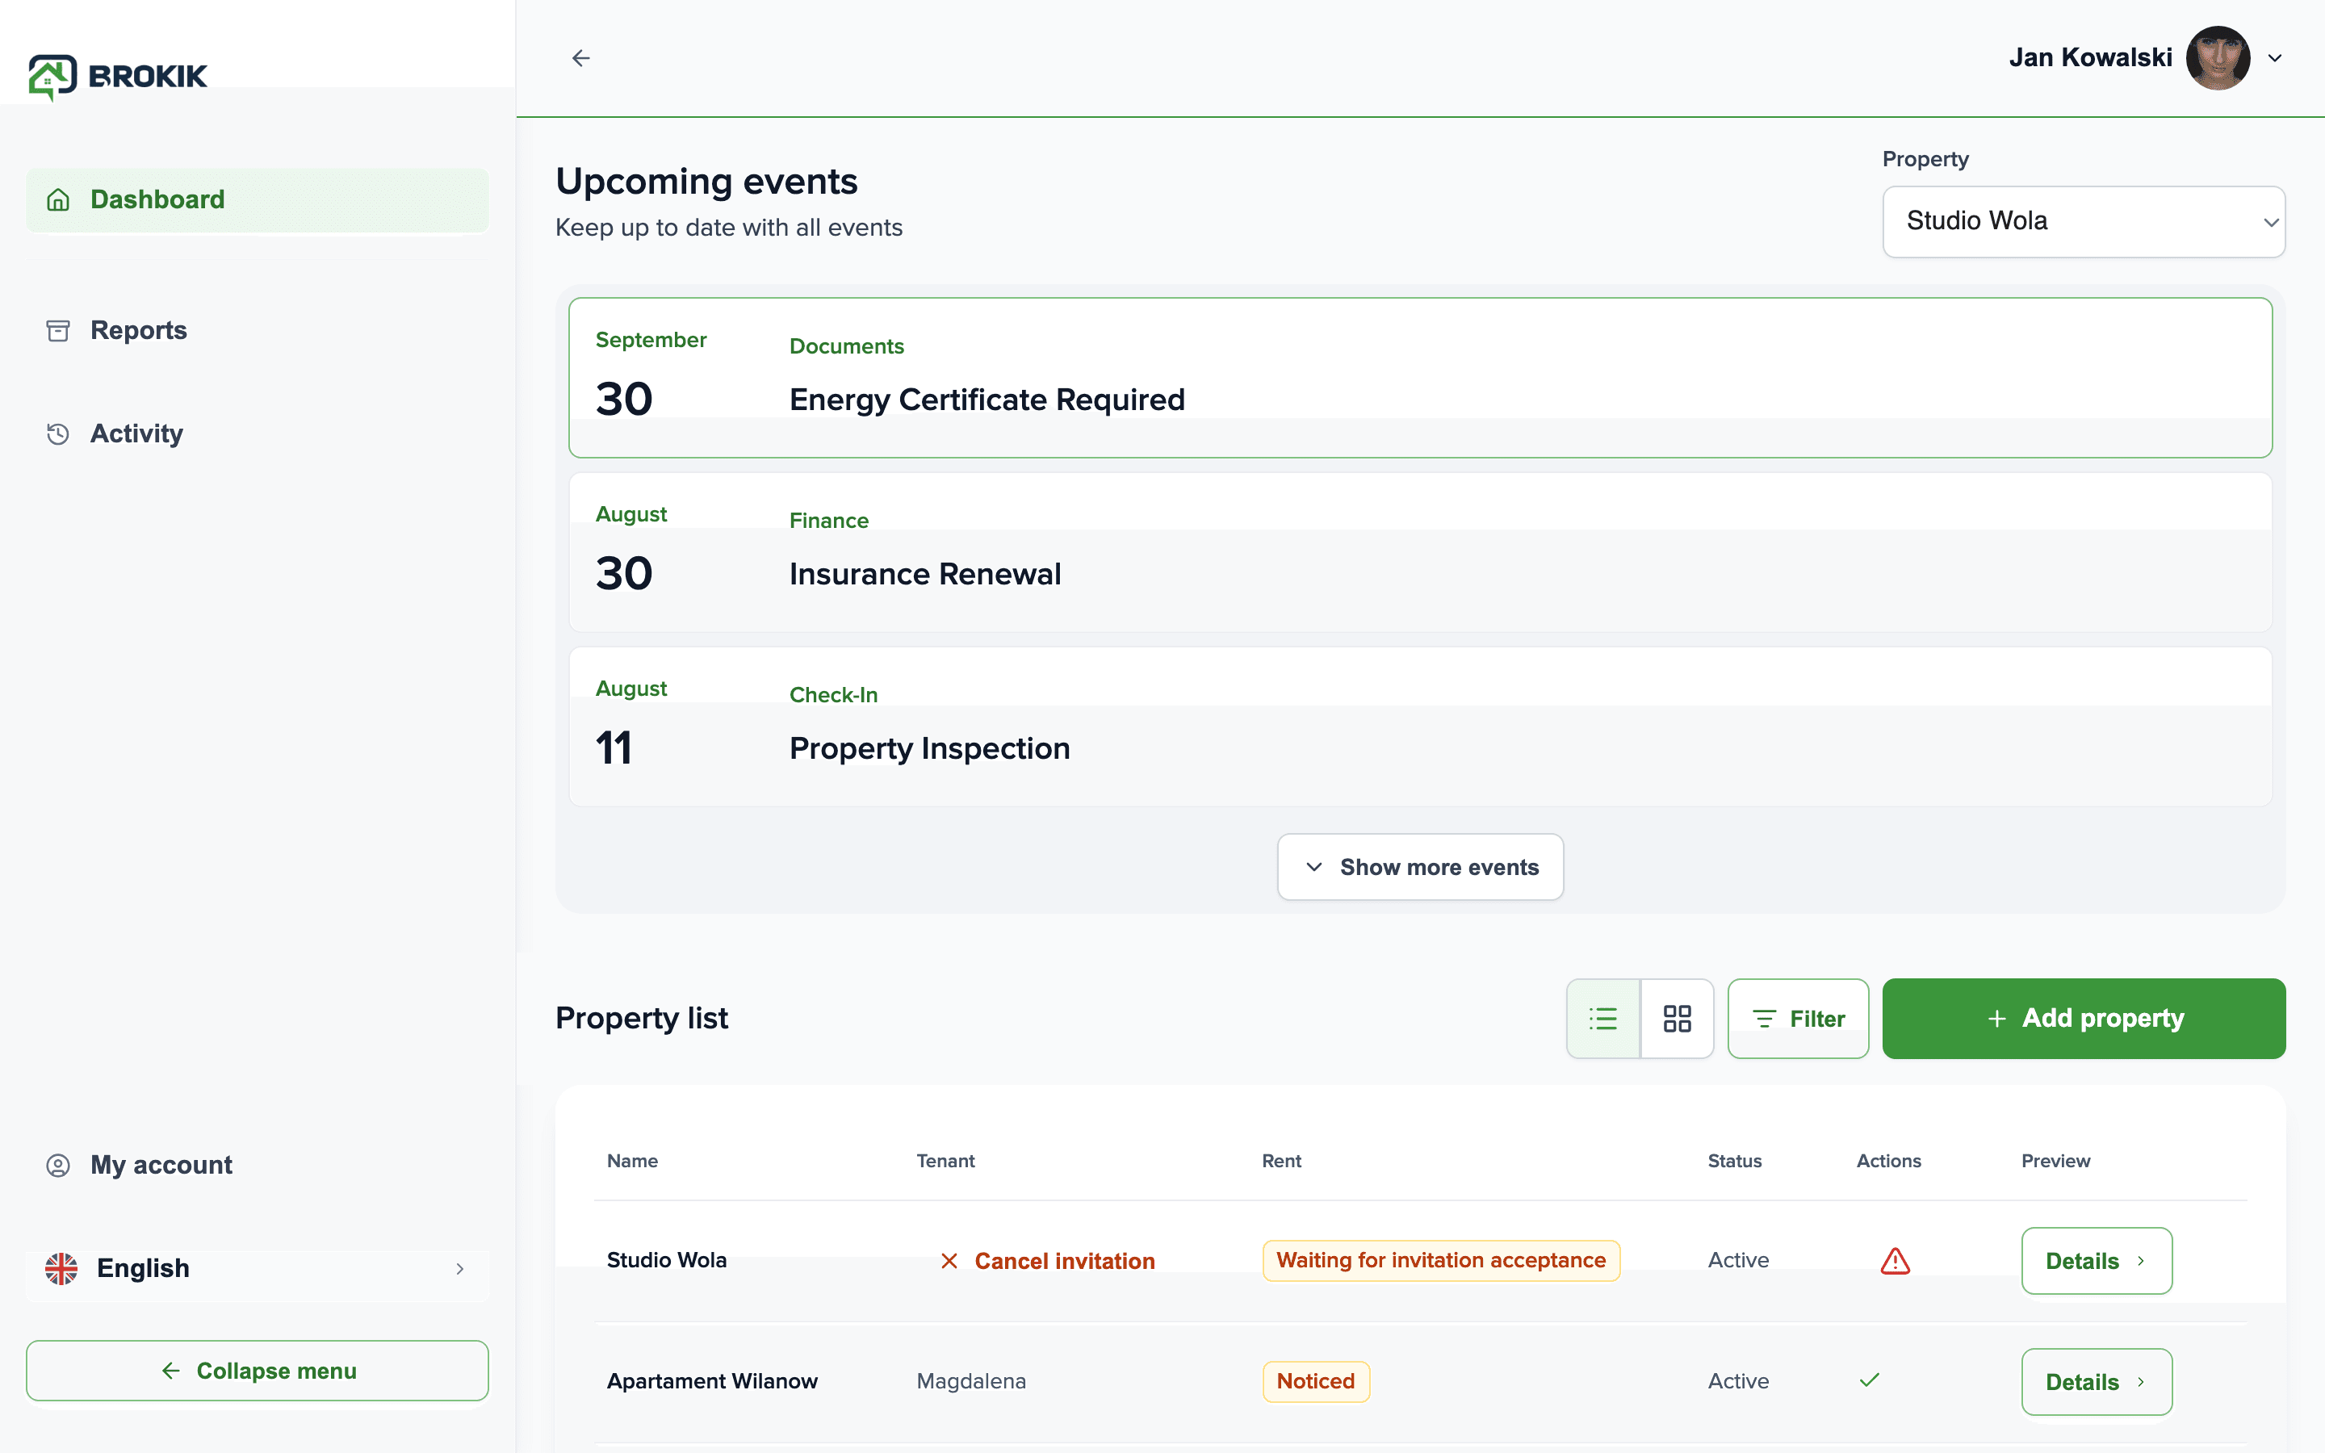Switch property list to grid view
This screenshot has width=2325, height=1453.
point(1677,1019)
